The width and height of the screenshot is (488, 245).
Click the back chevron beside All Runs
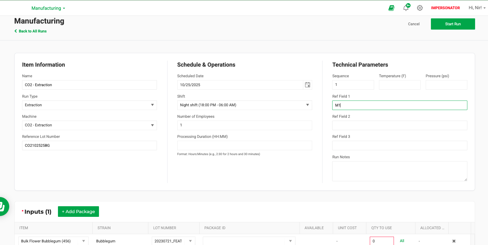click(16, 31)
